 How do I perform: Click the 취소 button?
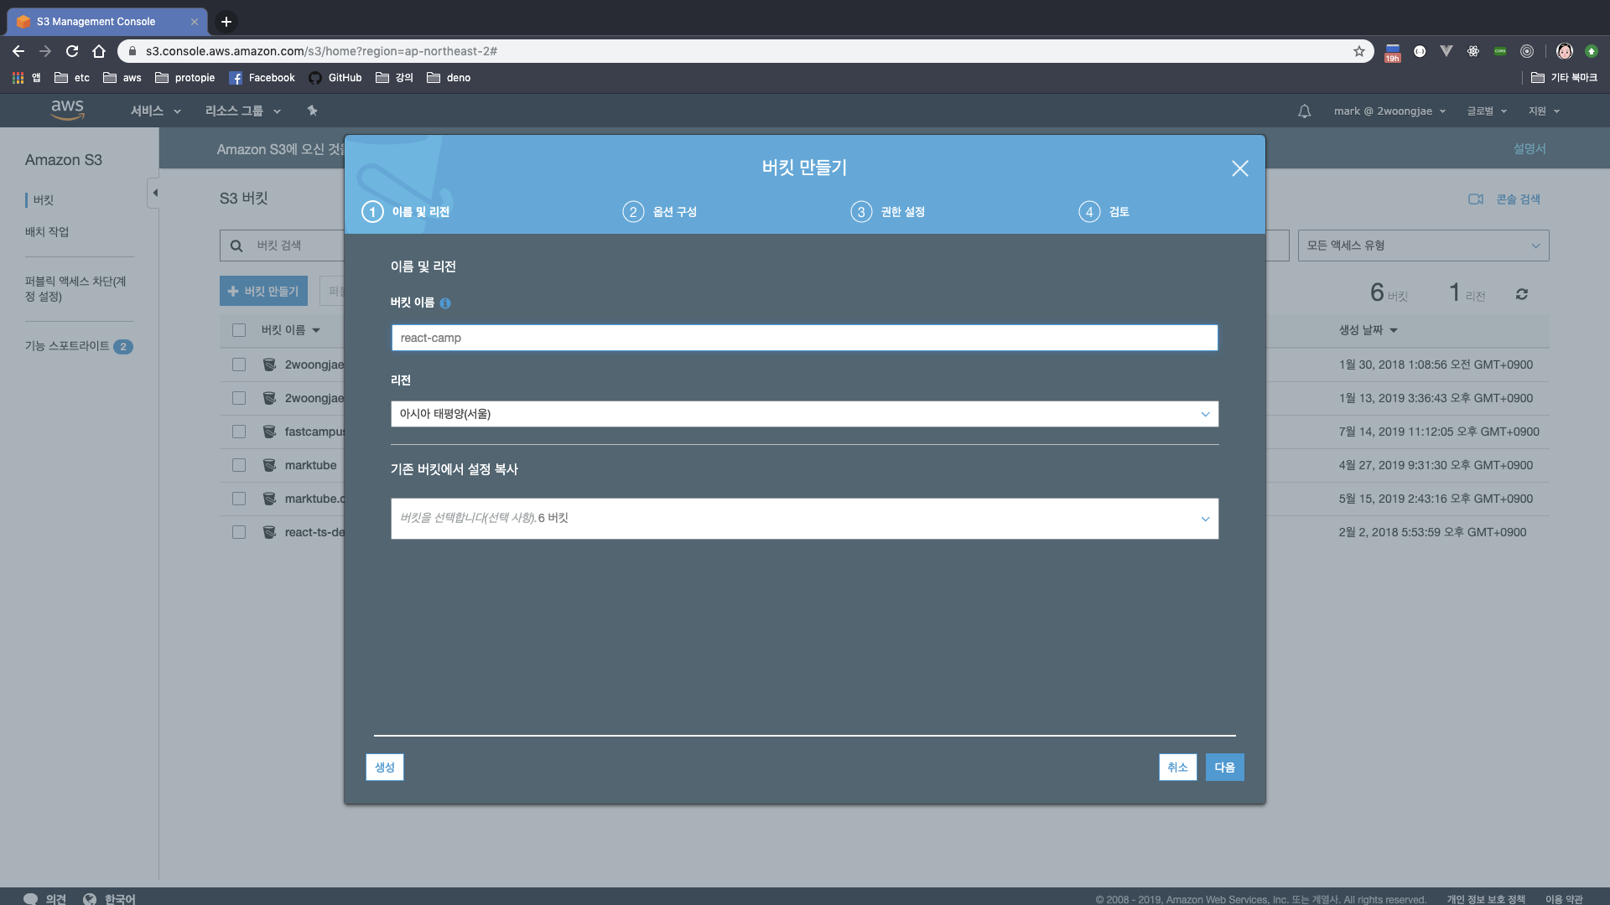(x=1176, y=767)
